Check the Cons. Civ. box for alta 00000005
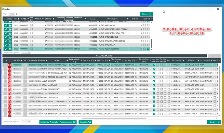Screen dimensions: 224x133 32,33
